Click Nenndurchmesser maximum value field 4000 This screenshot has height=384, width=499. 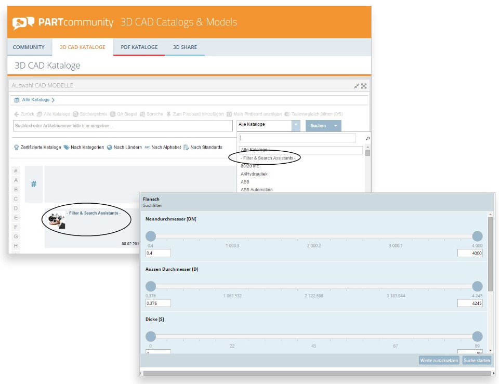click(x=470, y=253)
